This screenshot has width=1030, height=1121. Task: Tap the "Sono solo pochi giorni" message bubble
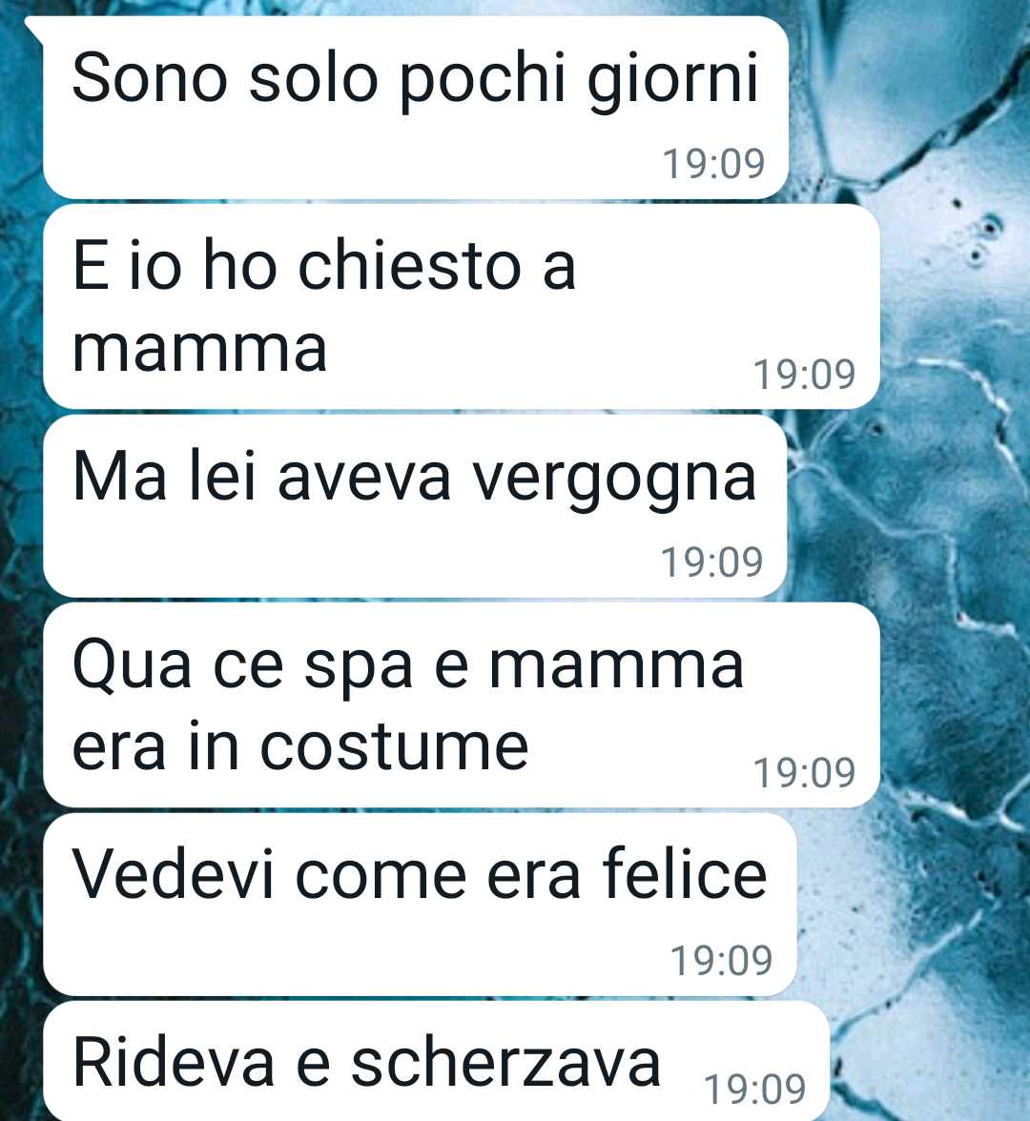tap(416, 107)
